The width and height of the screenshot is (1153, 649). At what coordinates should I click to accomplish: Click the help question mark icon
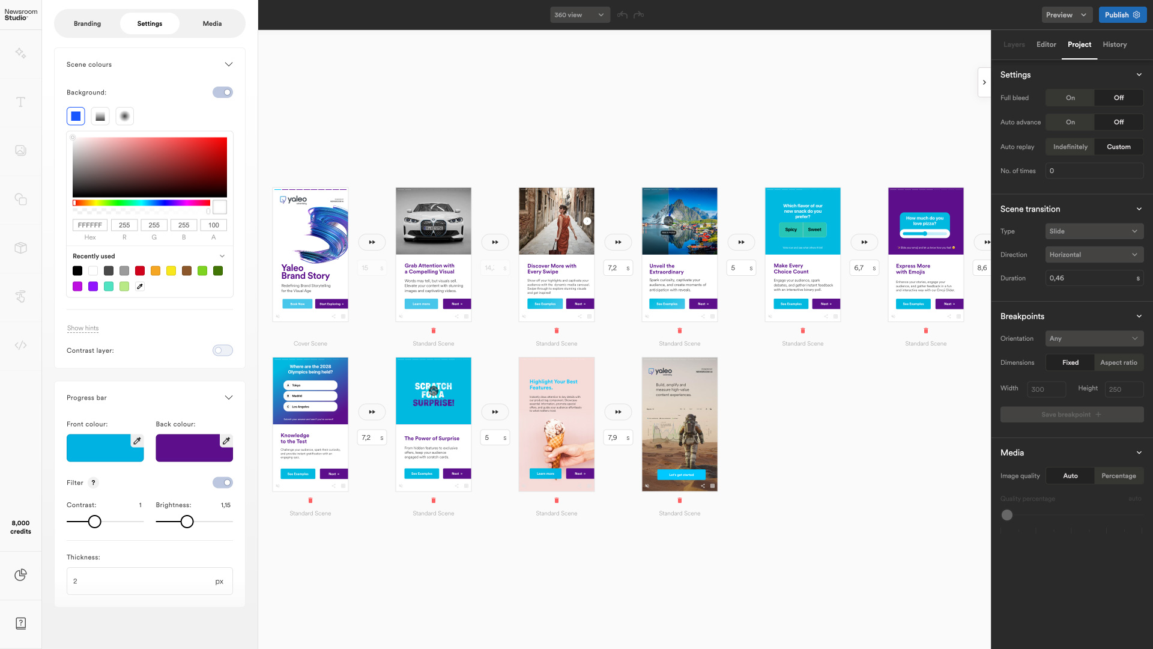(20, 623)
